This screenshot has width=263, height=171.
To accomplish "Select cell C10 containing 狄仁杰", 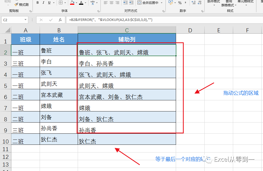I will (x=127, y=139).
